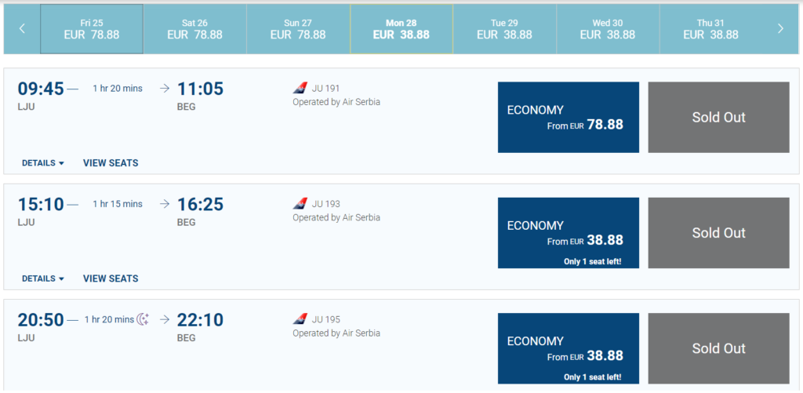
Task: Open VIEW SEATS for flight JU 191
Action: pyautogui.click(x=111, y=163)
